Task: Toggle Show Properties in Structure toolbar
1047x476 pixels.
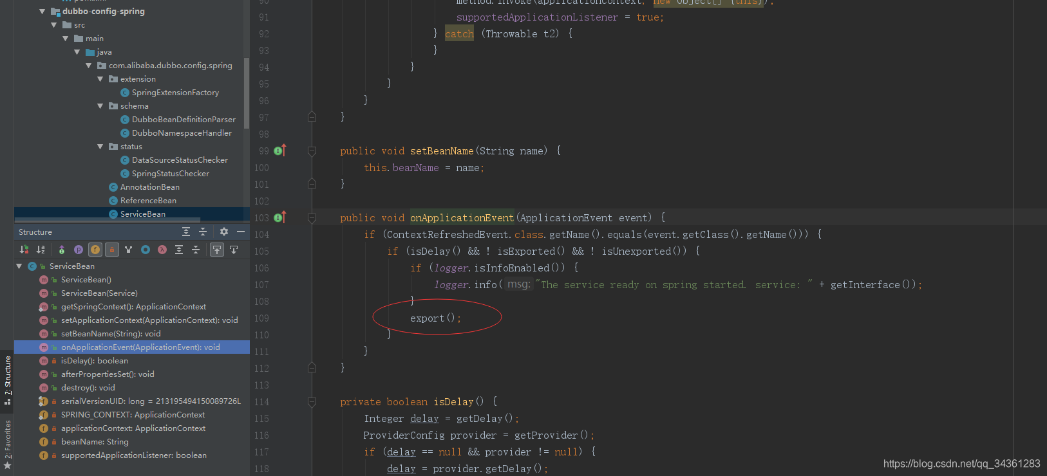Action: [x=79, y=250]
